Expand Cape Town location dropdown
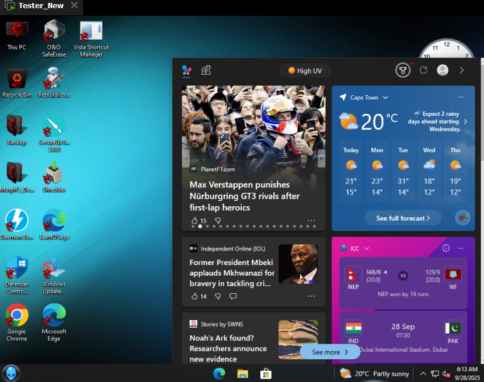This screenshot has width=484, height=382. [385, 98]
